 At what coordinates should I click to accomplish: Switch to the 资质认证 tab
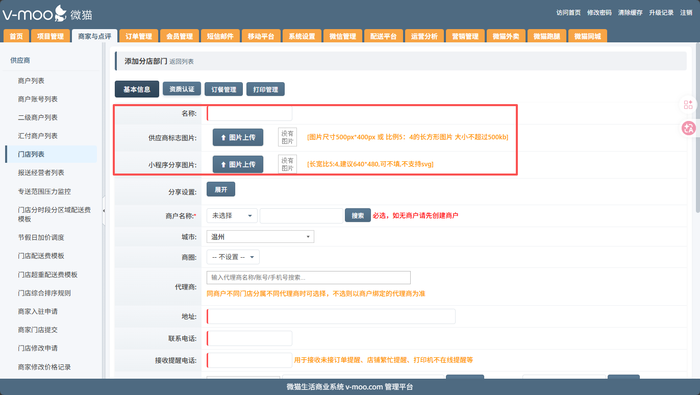click(182, 89)
